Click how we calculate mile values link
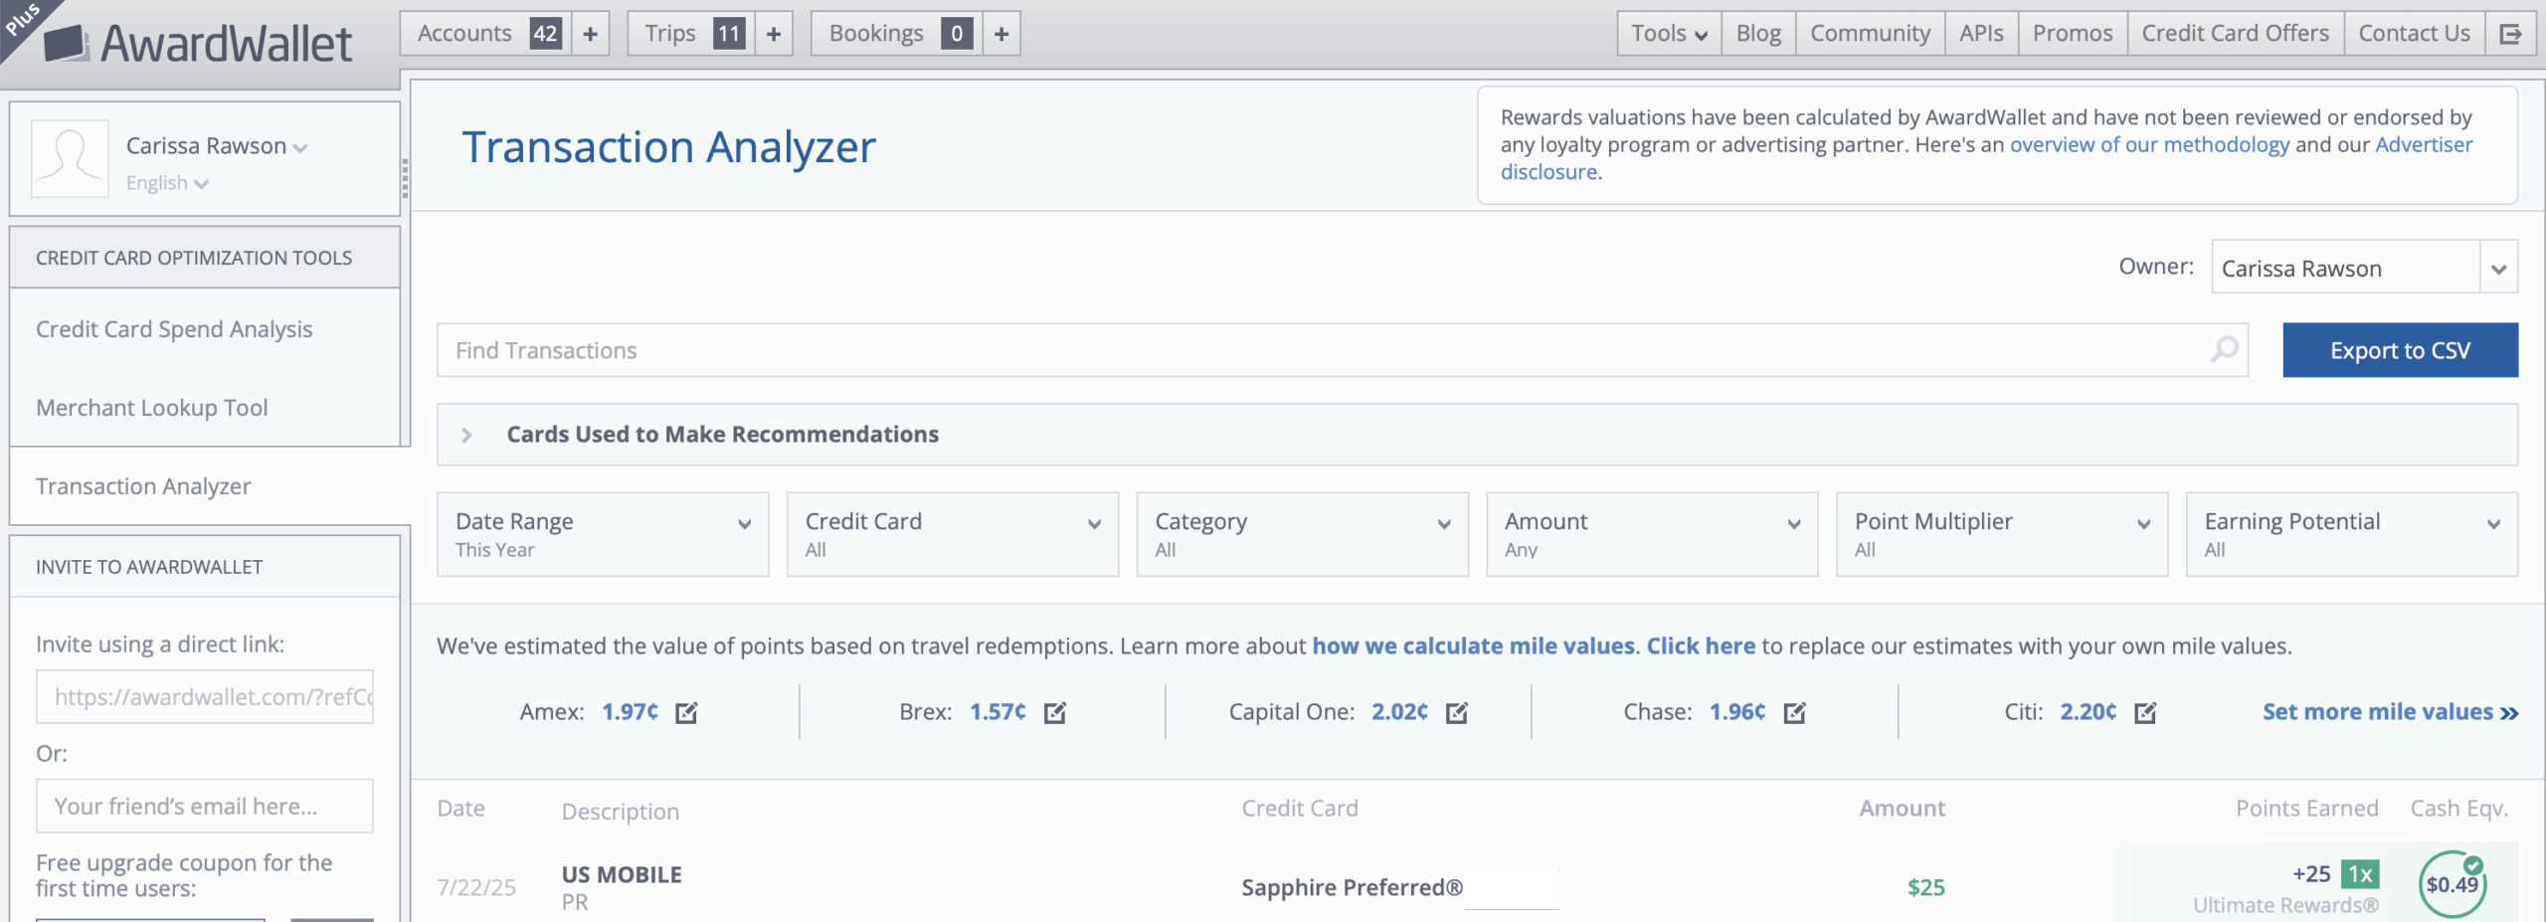The image size is (2546, 922). pos(1473,646)
